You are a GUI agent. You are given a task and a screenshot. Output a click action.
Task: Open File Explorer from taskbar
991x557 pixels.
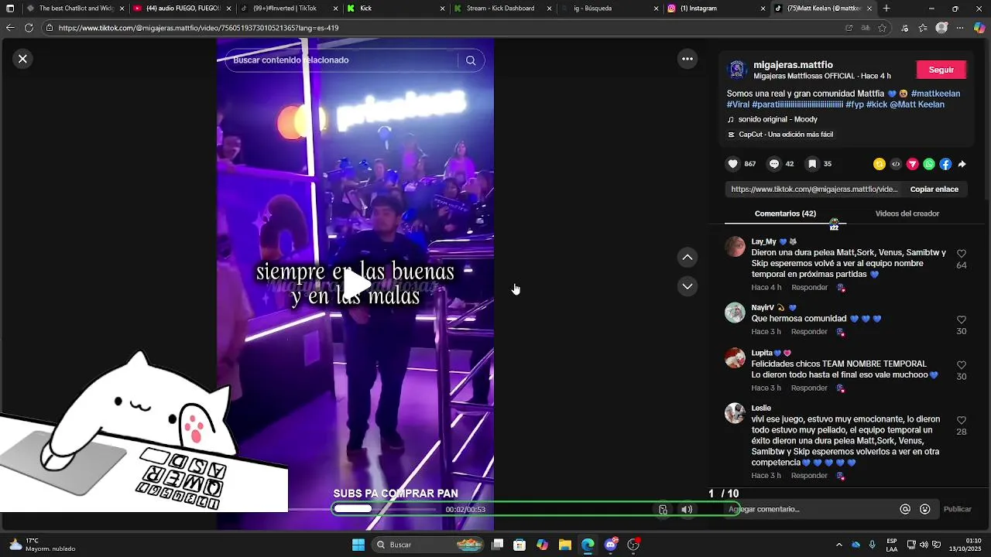point(564,545)
